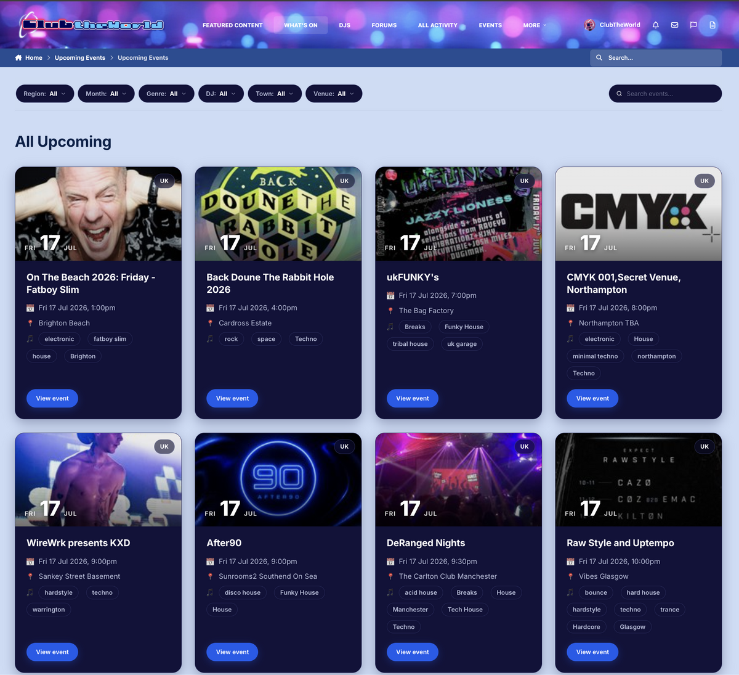
Task: Click the calendar icon on DeRanged Nights card
Action: pyautogui.click(x=390, y=562)
